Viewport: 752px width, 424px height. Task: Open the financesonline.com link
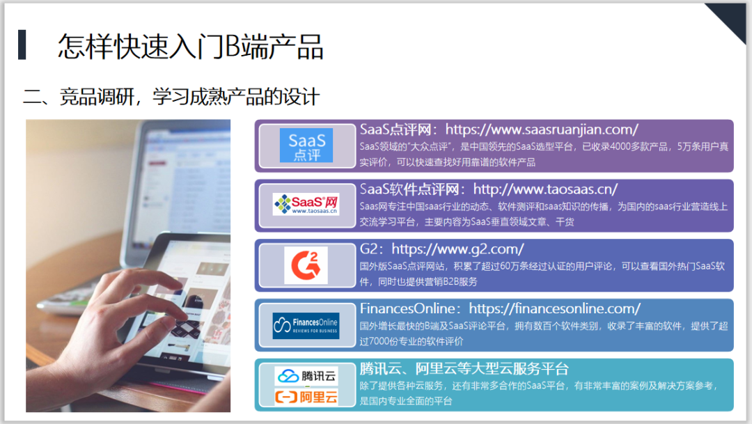click(554, 308)
